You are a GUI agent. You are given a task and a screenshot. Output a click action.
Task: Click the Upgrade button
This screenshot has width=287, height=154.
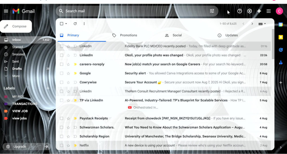tap(27, 147)
